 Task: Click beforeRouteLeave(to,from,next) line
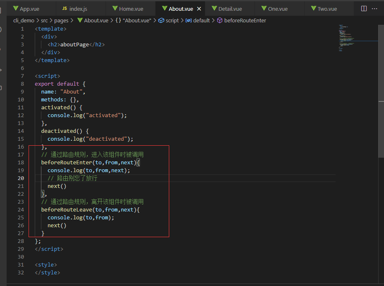tap(90, 210)
